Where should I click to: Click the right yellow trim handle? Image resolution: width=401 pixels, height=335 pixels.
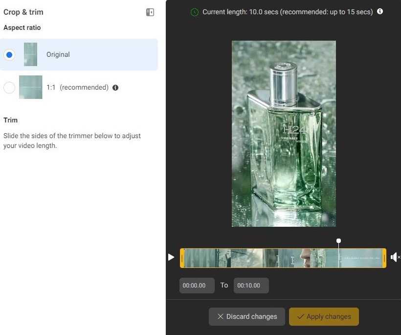click(x=384, y=258)
